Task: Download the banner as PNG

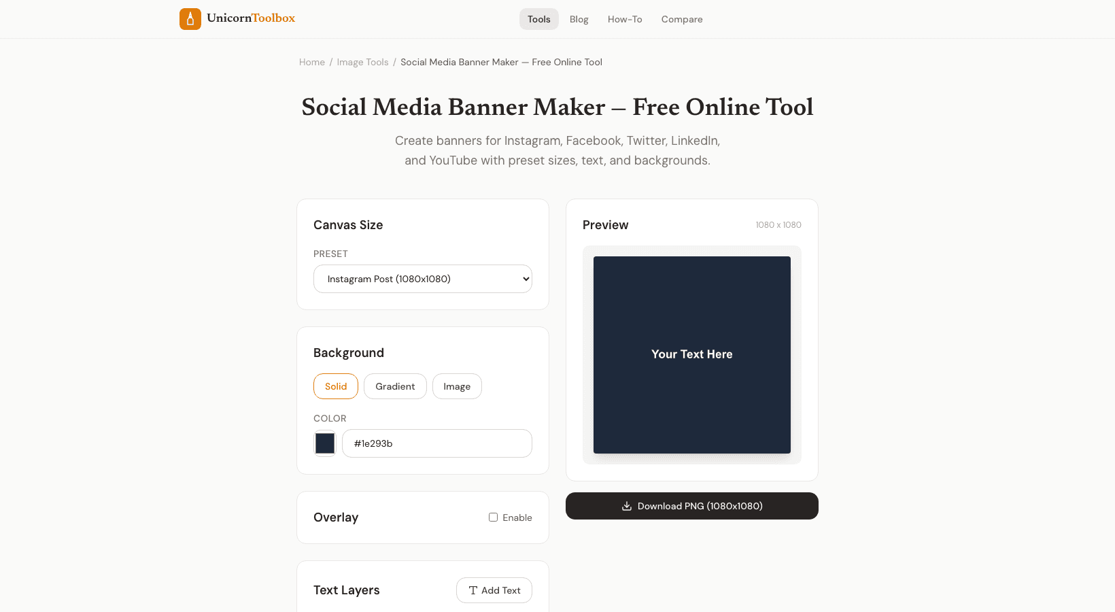Action: 691,506
